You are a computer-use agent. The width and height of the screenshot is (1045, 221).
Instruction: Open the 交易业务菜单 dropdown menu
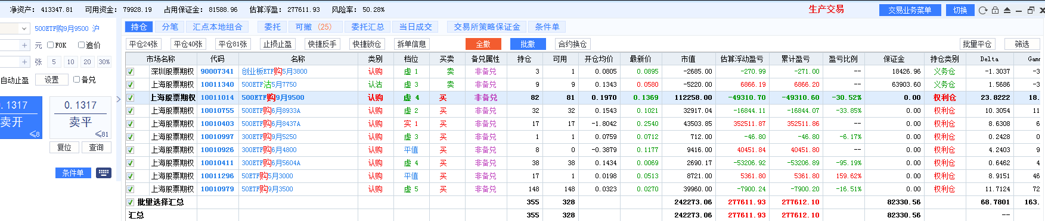click(x=910, y=10)
